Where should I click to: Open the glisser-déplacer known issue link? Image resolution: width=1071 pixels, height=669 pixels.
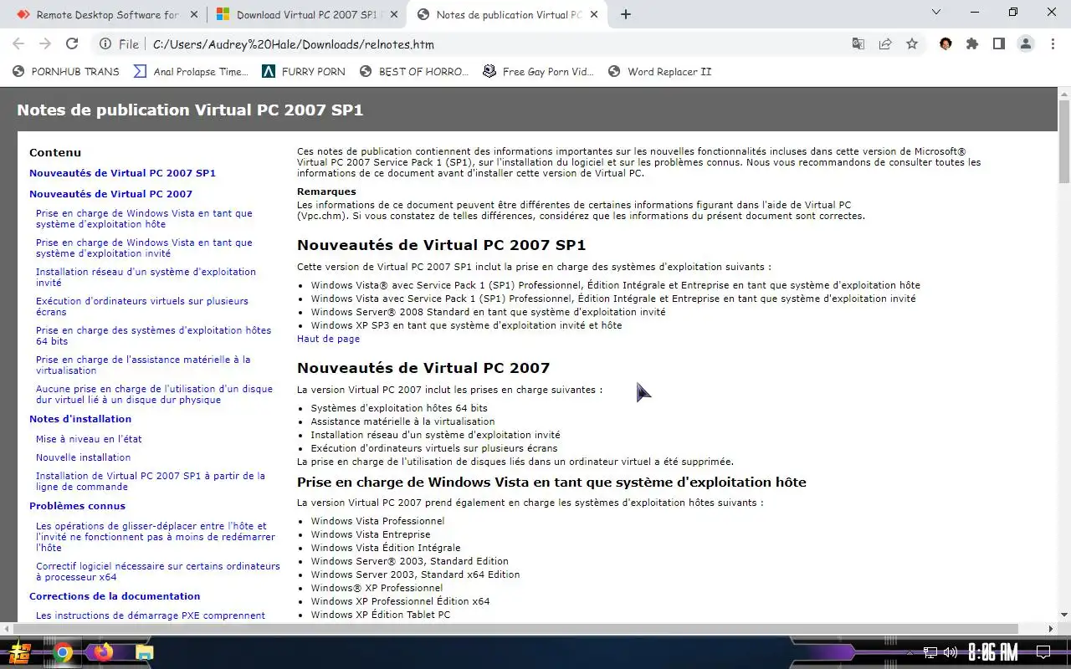[x=156, y=537]
